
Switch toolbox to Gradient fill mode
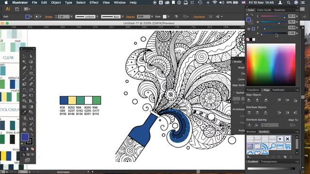pos(28,149)
